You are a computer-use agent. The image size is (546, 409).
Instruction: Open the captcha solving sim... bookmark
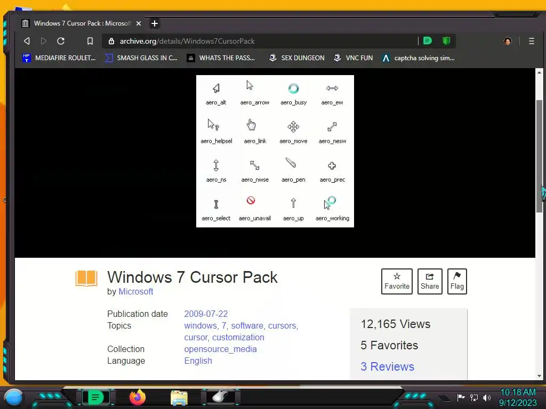tap(418, 58)
